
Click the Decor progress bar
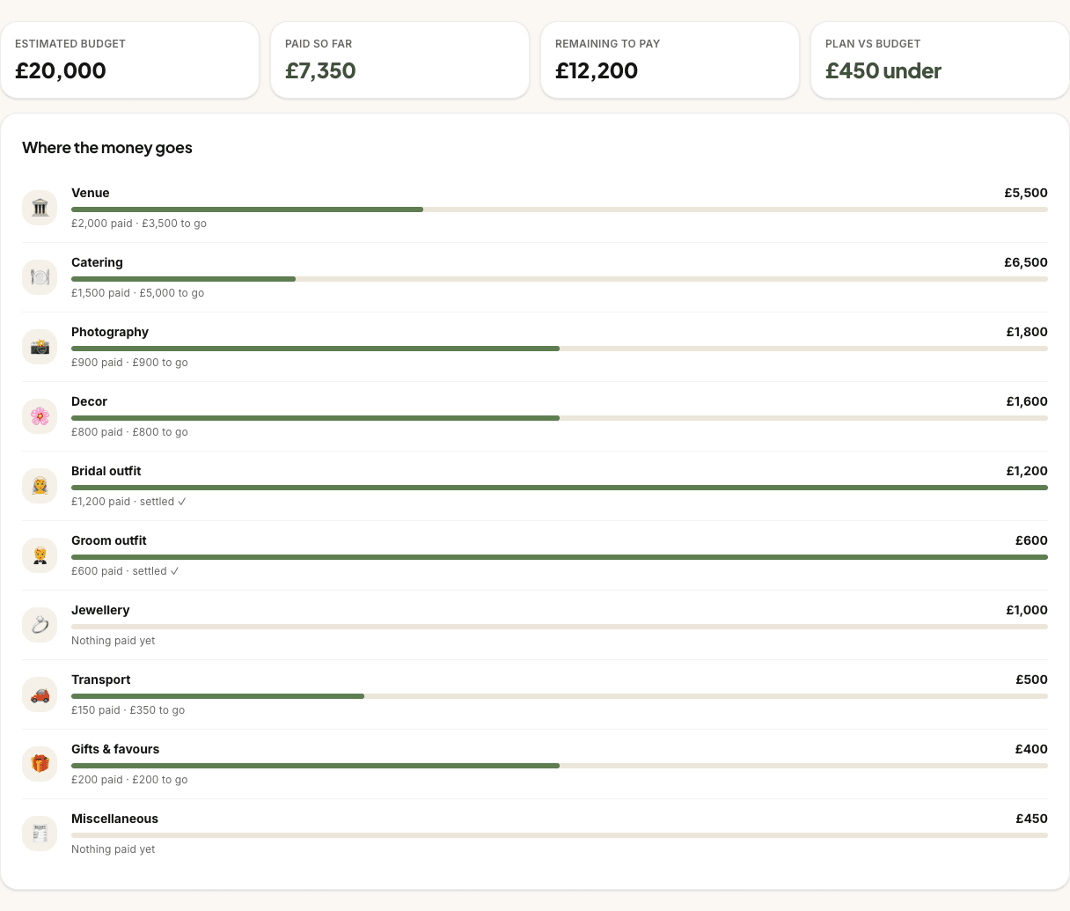560,418
